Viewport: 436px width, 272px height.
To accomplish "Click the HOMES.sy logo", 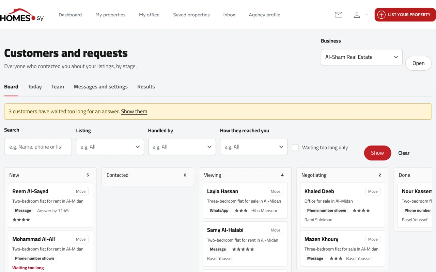I will pos(22,15).
